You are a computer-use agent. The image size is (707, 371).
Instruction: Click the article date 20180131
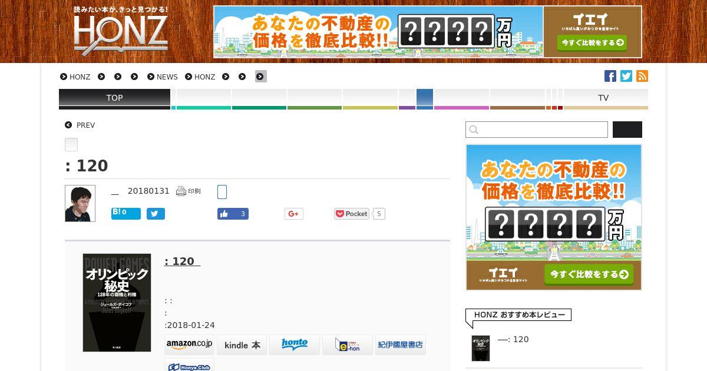[148, 191]
